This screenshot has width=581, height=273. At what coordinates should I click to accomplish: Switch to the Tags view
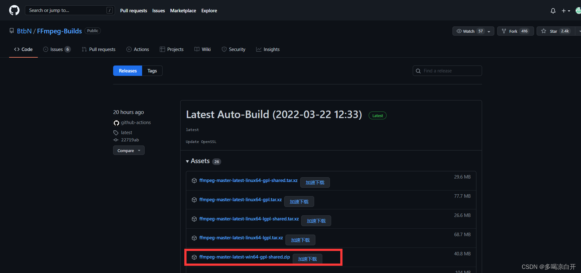152,71
